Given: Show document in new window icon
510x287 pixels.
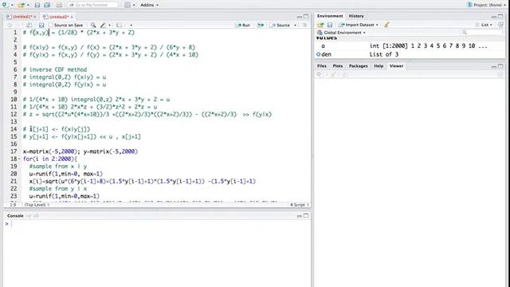Looking at the screenshot, I should (x=29, y=25).
